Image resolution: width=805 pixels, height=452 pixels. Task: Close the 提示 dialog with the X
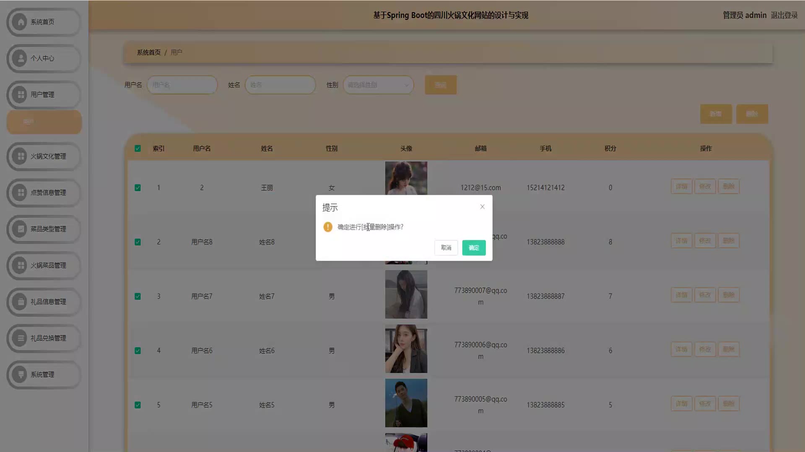coord(482,207)
